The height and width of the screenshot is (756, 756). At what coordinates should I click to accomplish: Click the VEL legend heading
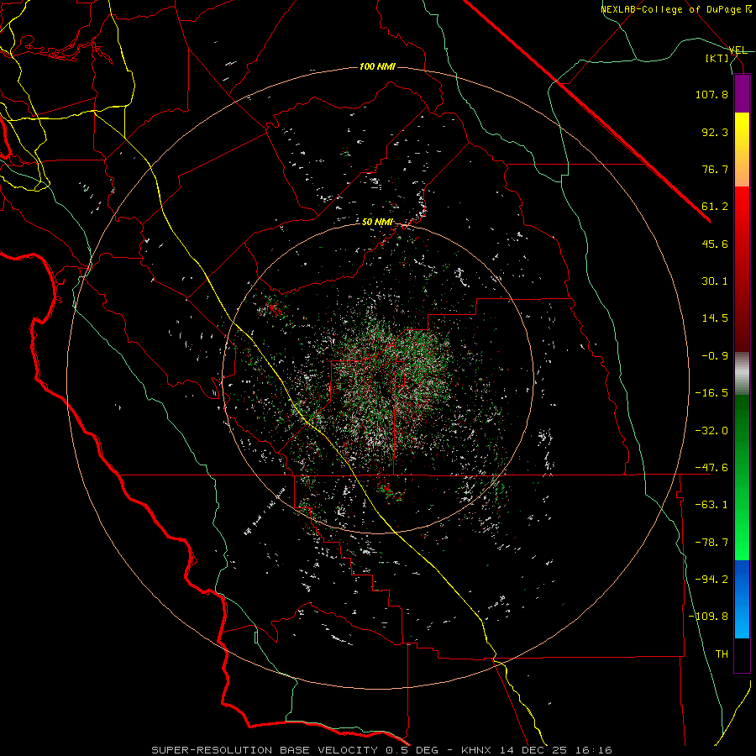(738, 50)
